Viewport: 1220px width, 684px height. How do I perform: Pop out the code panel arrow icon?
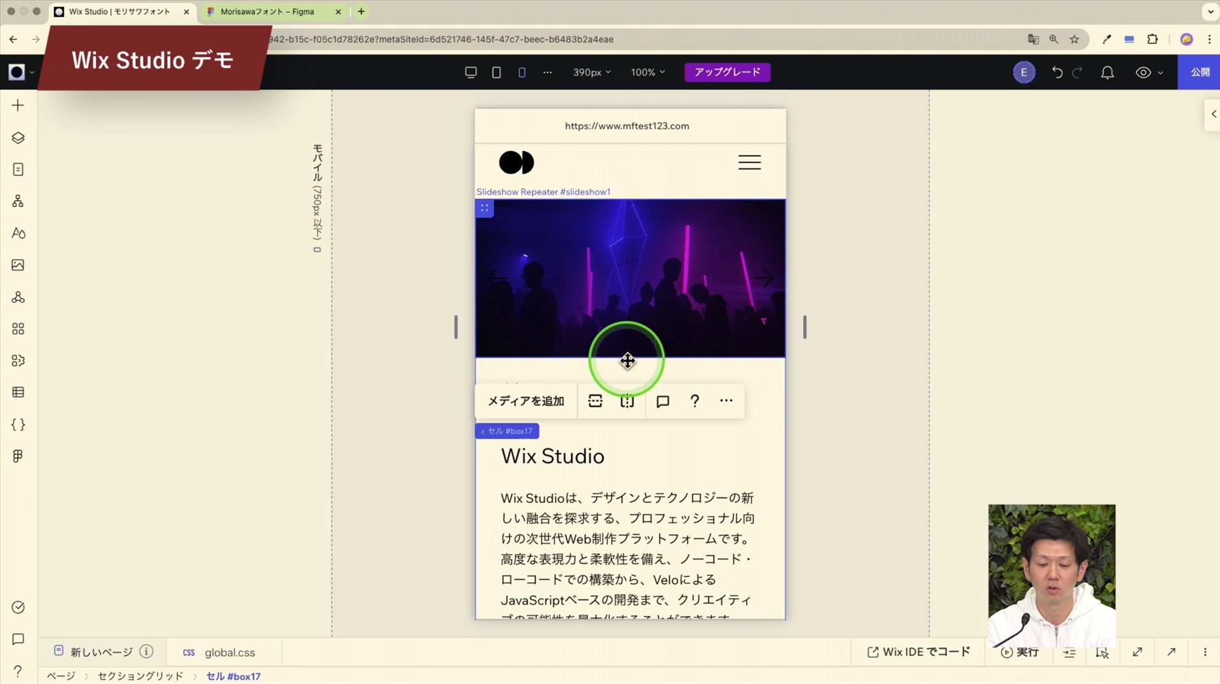pyautogui.click(x=1171, y=652)
